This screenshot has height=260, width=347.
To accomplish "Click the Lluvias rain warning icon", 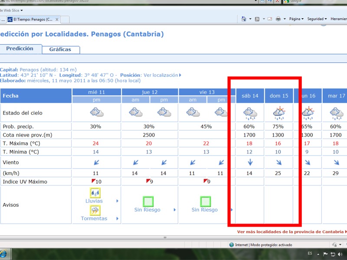I will (95, 193).
